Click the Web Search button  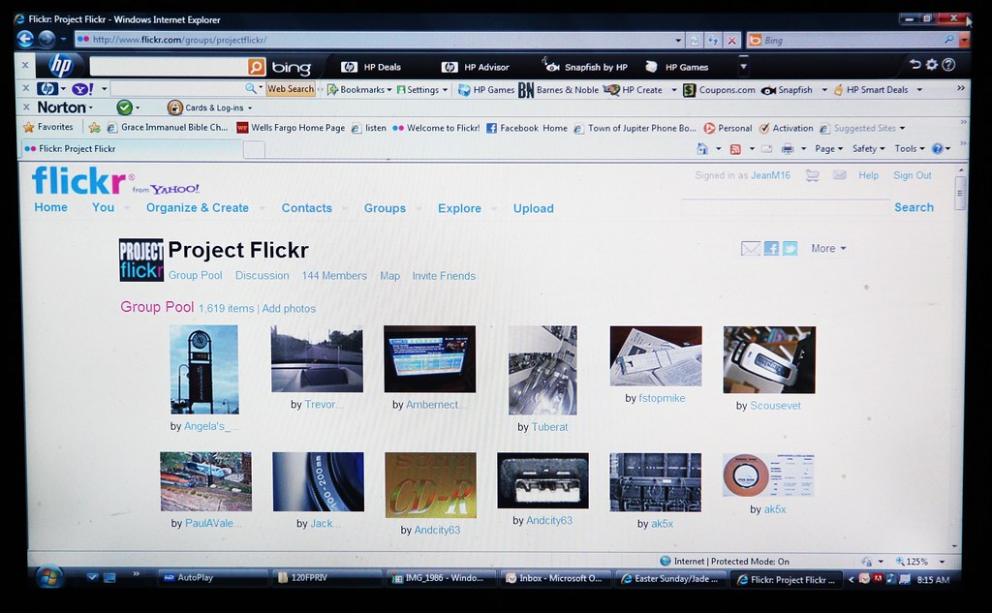coord(291,89)
